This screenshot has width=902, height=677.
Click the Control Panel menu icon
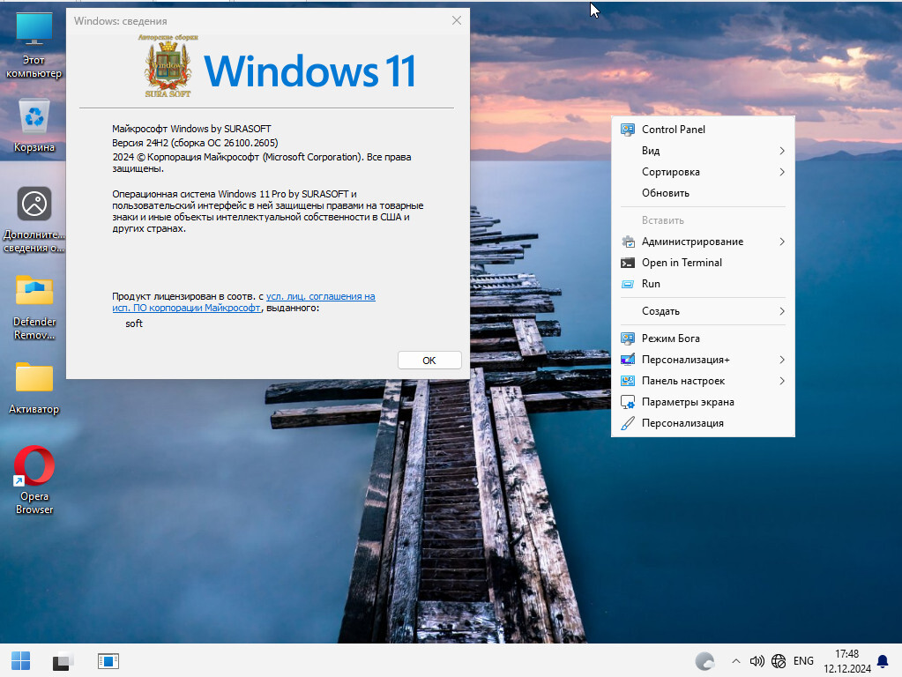tap(628, 130)
